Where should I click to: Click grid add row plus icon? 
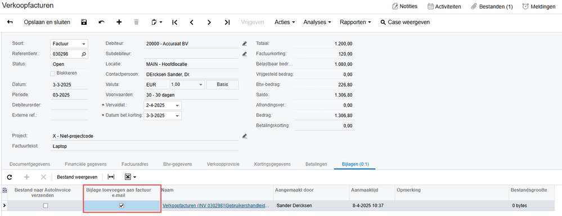pyautogui.click(x=26, y=177)
